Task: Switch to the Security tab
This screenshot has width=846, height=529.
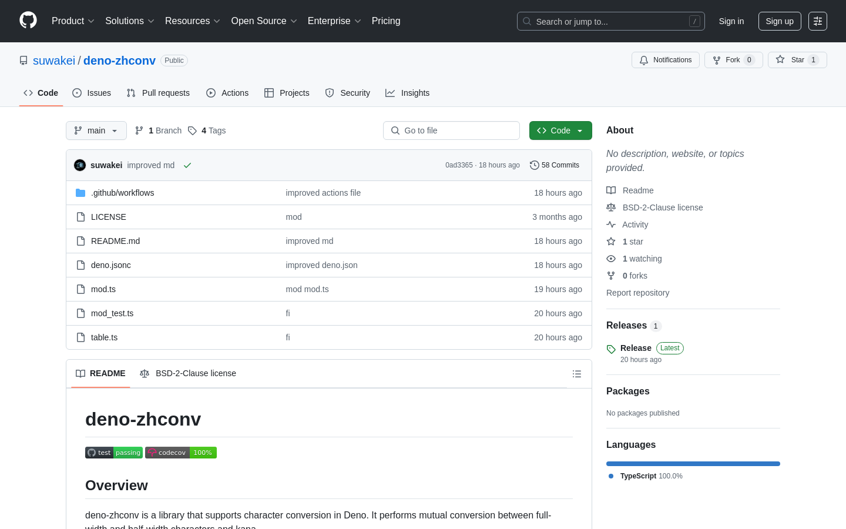Action: click(348, 93)
